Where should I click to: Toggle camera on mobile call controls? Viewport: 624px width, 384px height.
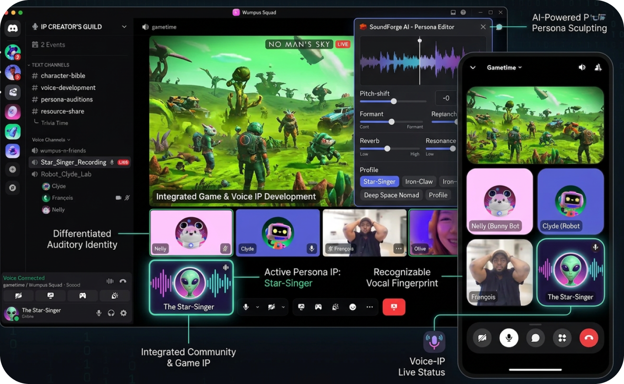coord(482,338)
